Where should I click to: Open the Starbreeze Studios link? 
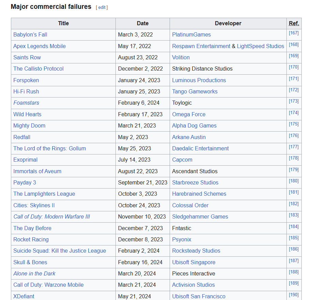pos(195,182)
